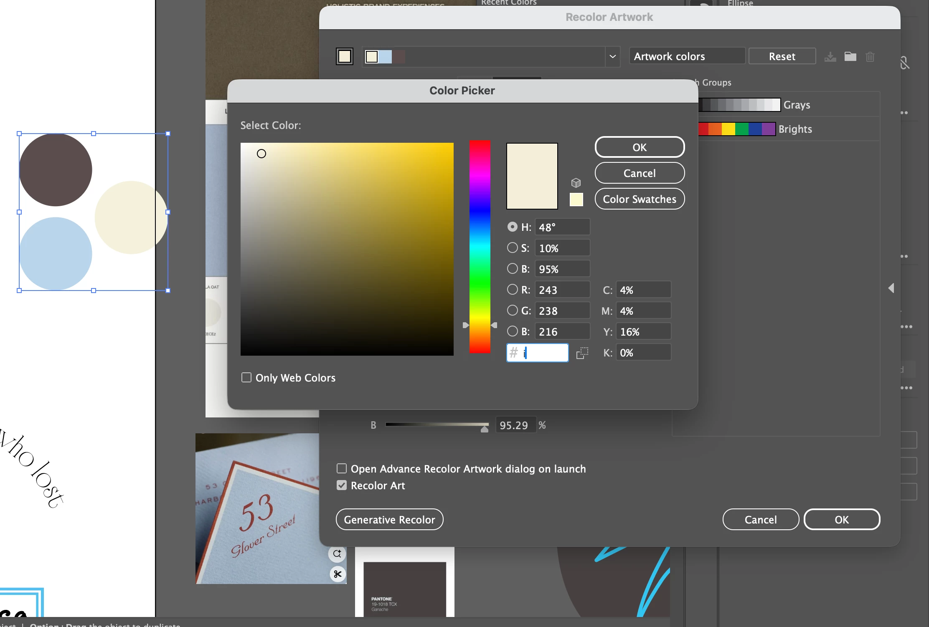
Task: Click the new color group folder icon
Action: coord(850,56)
